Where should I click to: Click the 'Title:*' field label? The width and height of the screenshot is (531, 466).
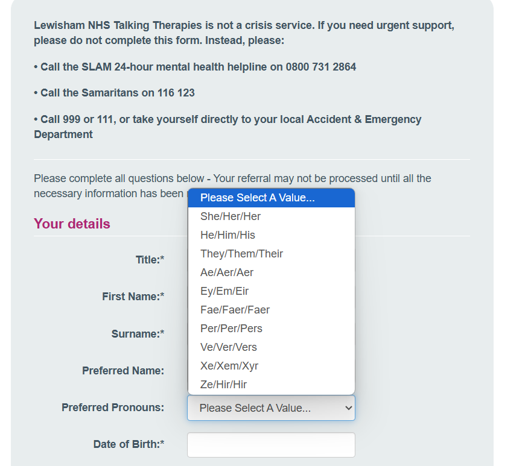150,260
